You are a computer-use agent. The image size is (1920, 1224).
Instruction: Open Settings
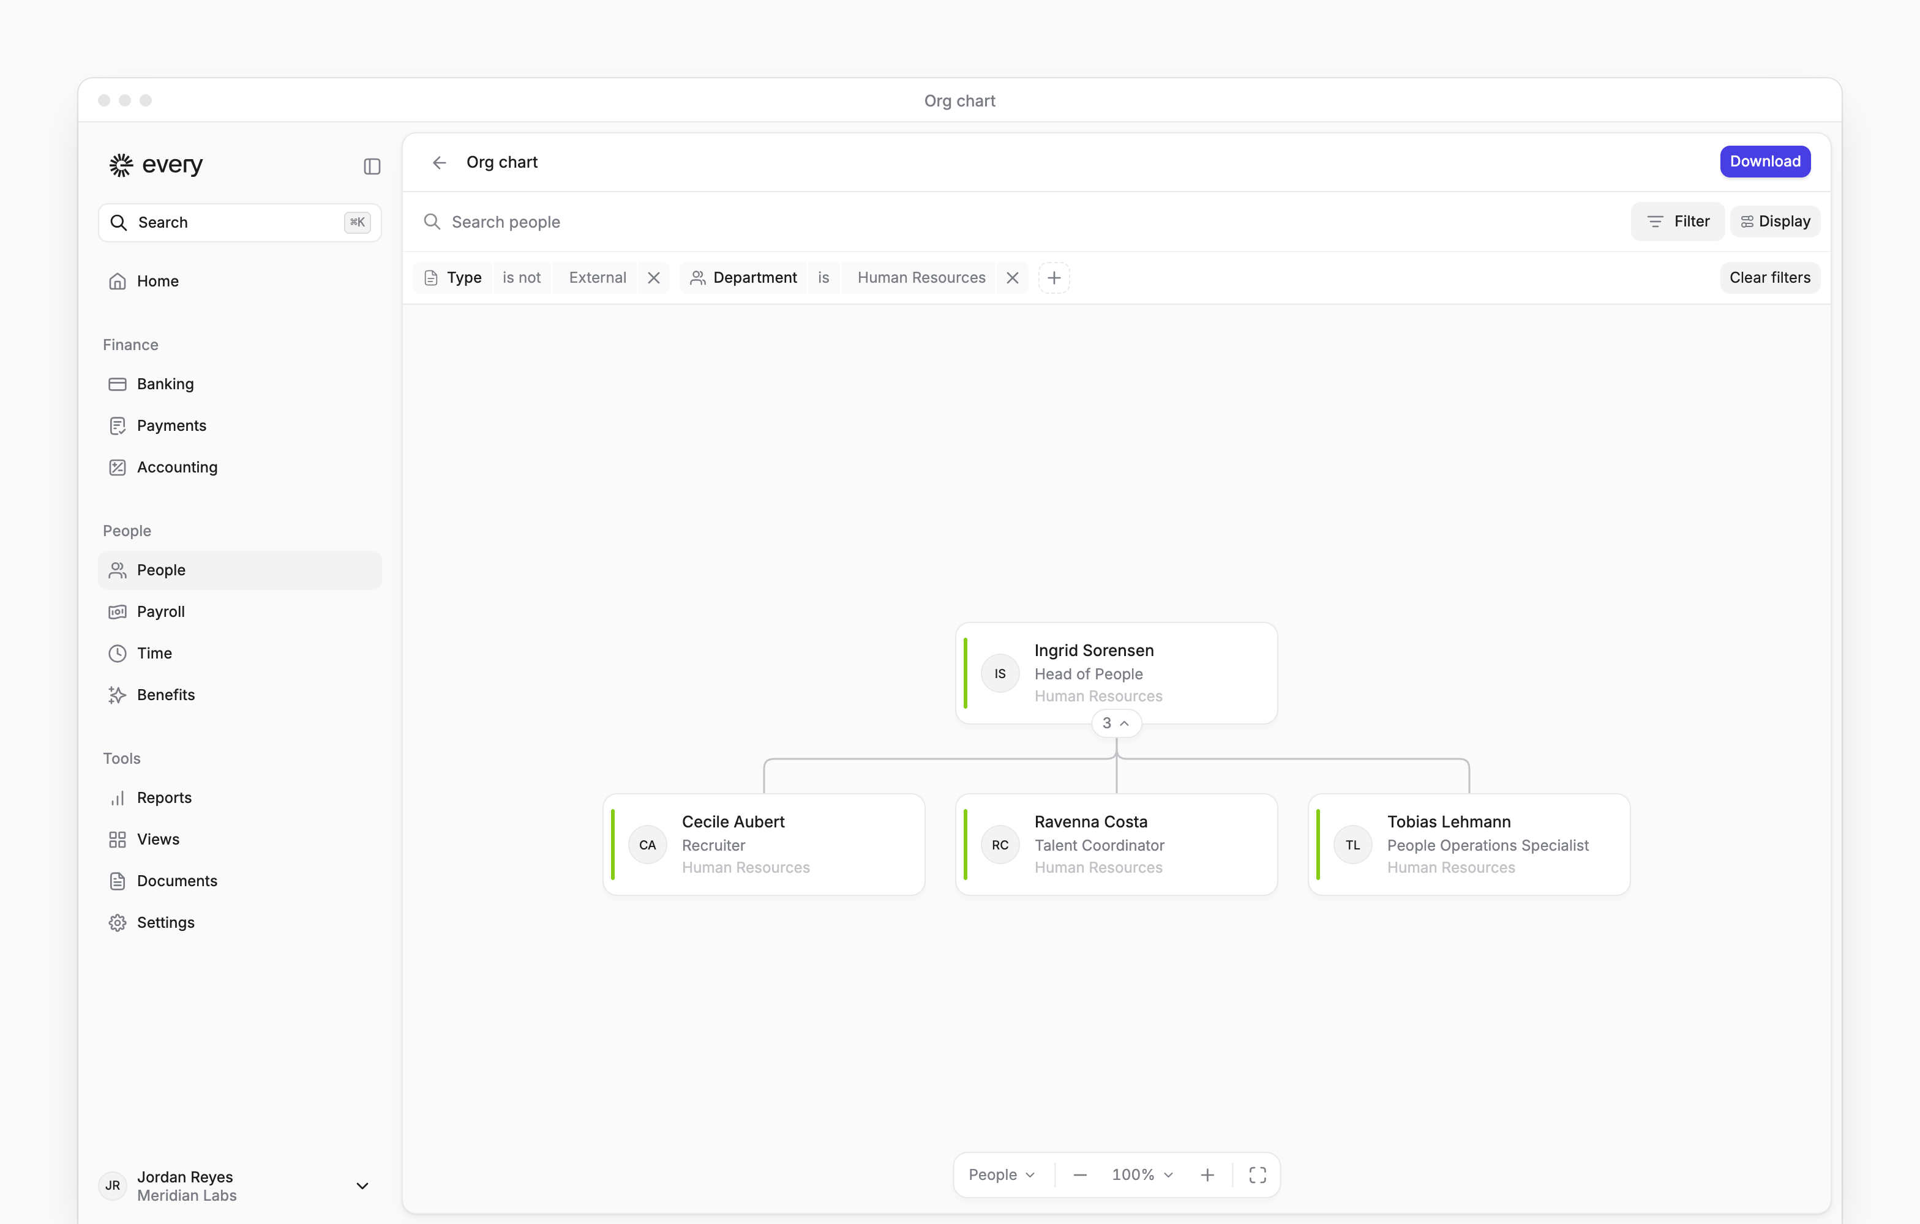click(x=240, y=922)
